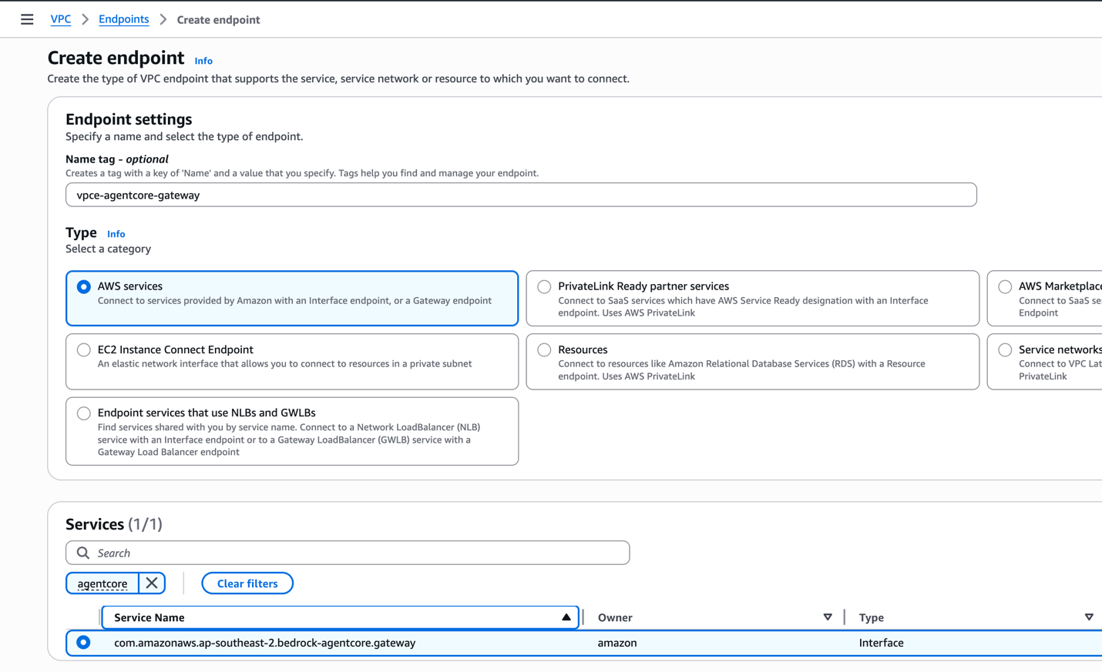1102x672 pixels.
Task: Choose Endpoint services that use NLBs and GWLBs
Action: click(x=84, y=413)
